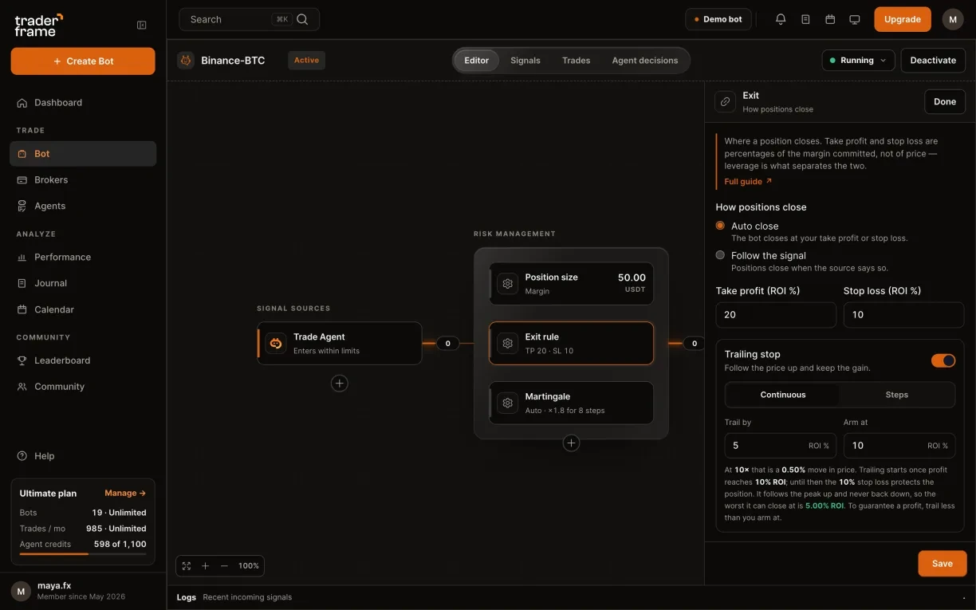Switch to the Editor tab
This screenshot has height=610, width=976.
pyautogui.click(x=477, y=61)
